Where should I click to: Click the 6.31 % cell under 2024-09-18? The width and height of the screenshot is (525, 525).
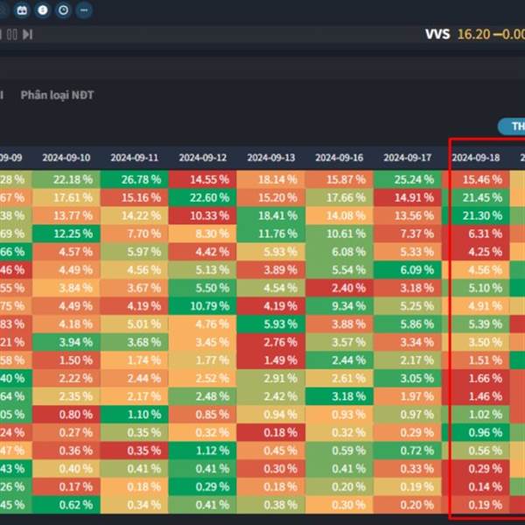tap(476, 234)
